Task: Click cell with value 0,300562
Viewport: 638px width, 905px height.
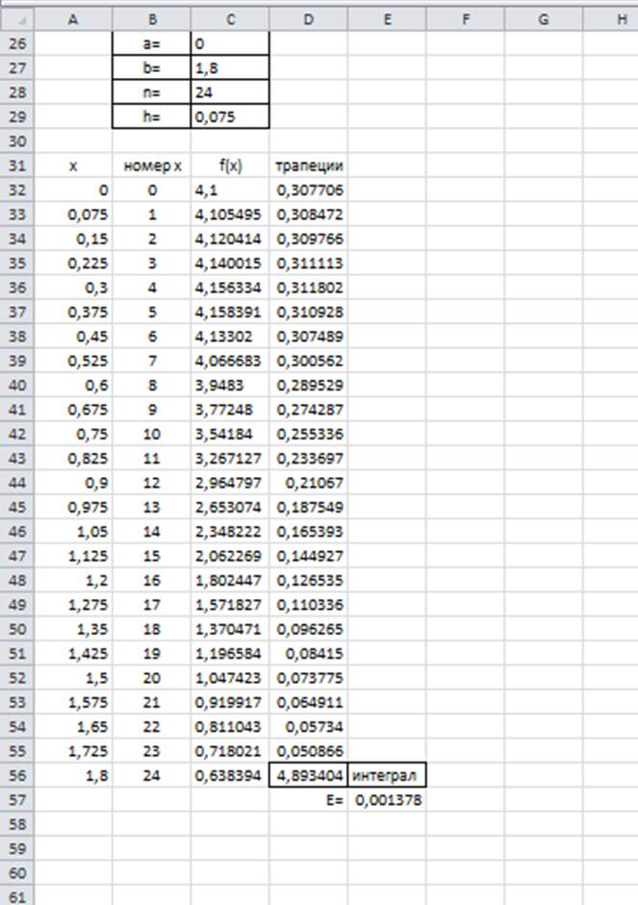Action: click(308, 361)
